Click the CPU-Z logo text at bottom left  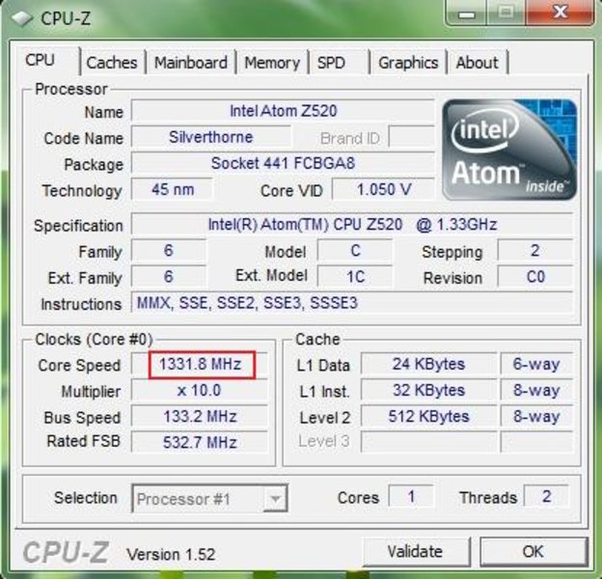[x=66, y=553]
